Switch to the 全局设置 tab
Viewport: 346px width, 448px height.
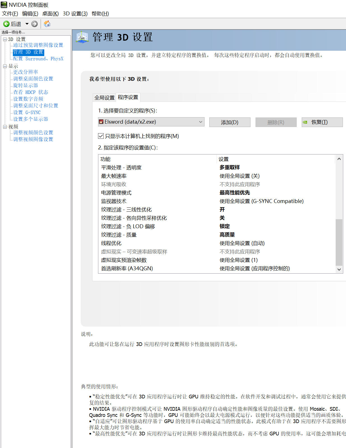[x=105, y=98]
